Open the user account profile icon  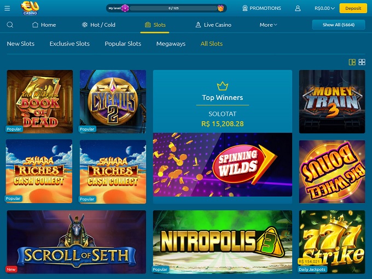pyautogui.click(x=298, y=8)
